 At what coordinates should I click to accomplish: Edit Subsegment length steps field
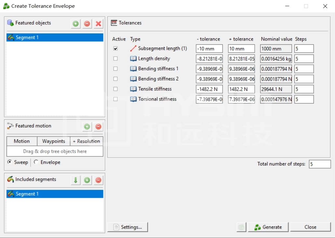304,49
